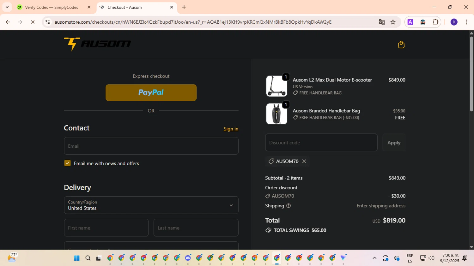The width and height of the screenshot is (474, 266).
Task: Click the AUSOM70 applied code tag
Action: click(x=287, y=161)
